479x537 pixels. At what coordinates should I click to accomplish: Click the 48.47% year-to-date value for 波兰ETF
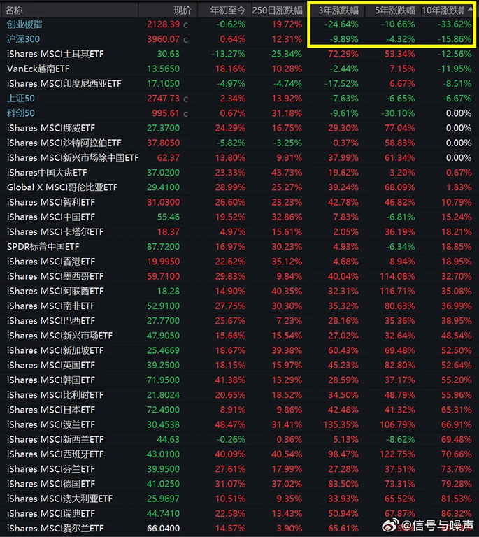(x=230, y=424)
